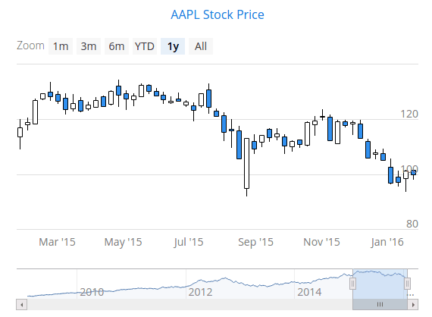Click 2010 label in the navigator

(x=92, y=292)
